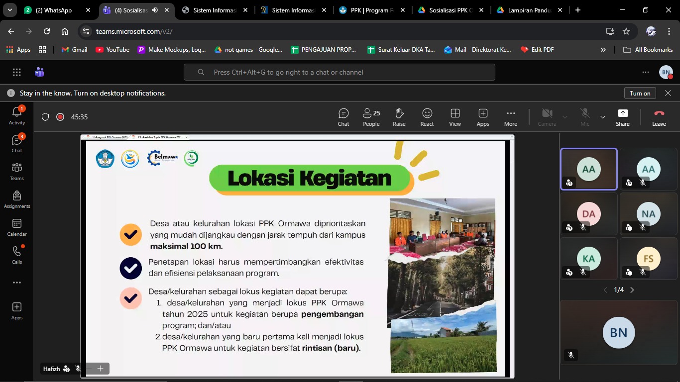680x382 pixels.
Task: Toggle the Camera on or off
Action: click(547, 117)
